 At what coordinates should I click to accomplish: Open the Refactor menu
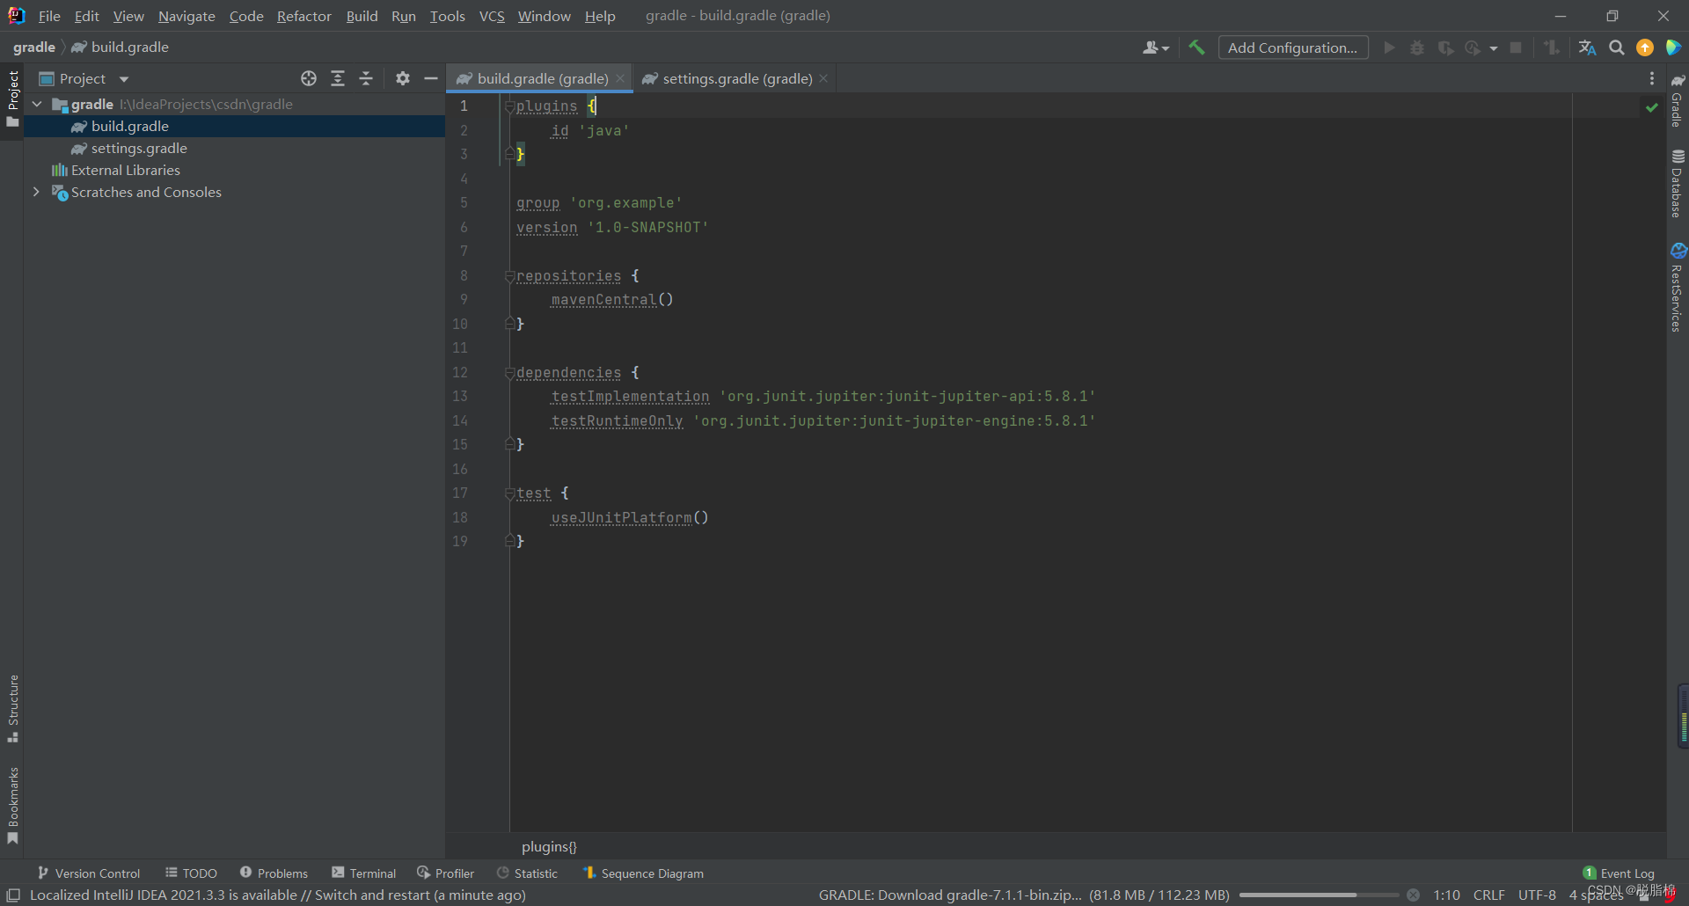click(x=303, y=16)
